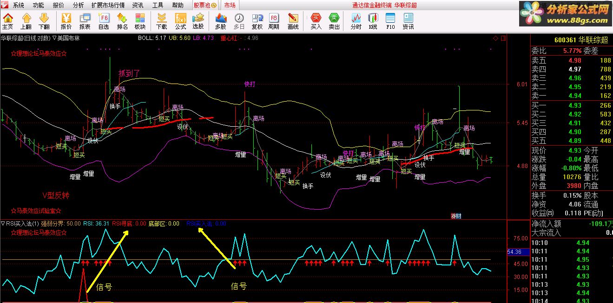Expand the ▽美国布林 indicator dropdown
This screenshot has width=613, height=303.
click(66, 38)
